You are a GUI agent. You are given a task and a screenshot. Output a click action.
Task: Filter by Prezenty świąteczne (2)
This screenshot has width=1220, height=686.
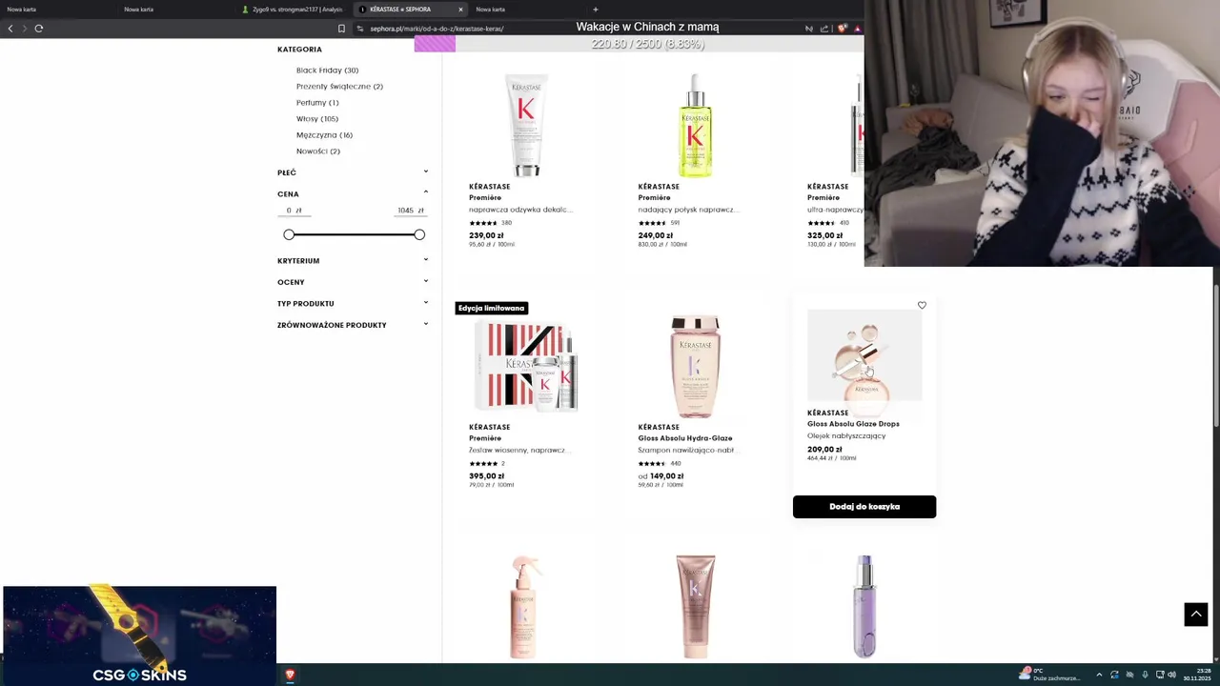point(339,87)
